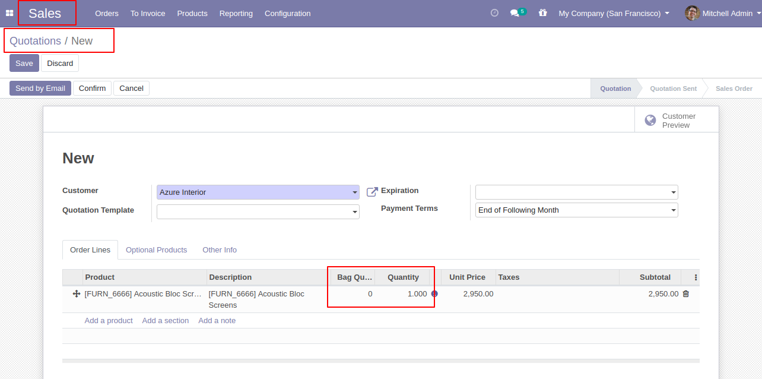Switch to the Other Info tab
Viewport: 762px width, 379px height.
pyautogui.click(x=220, y=250)
